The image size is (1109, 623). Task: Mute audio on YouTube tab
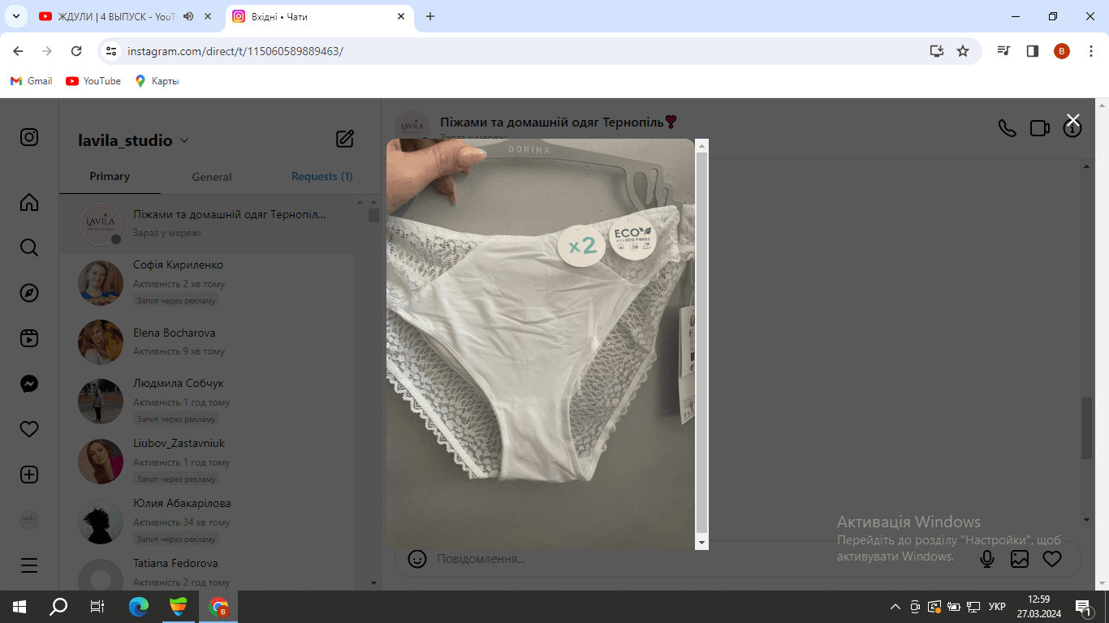pyautogui.click(x=188, y=16)
